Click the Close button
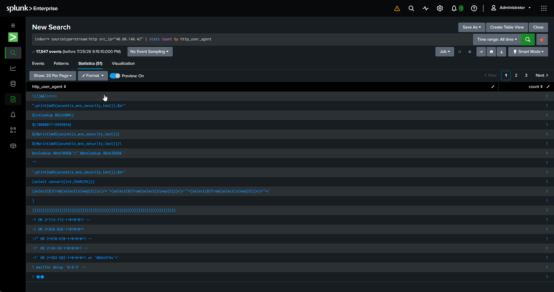The image size is (554, 292). (x=538, y=27)
